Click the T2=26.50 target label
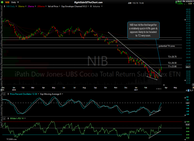 [172, 63]
